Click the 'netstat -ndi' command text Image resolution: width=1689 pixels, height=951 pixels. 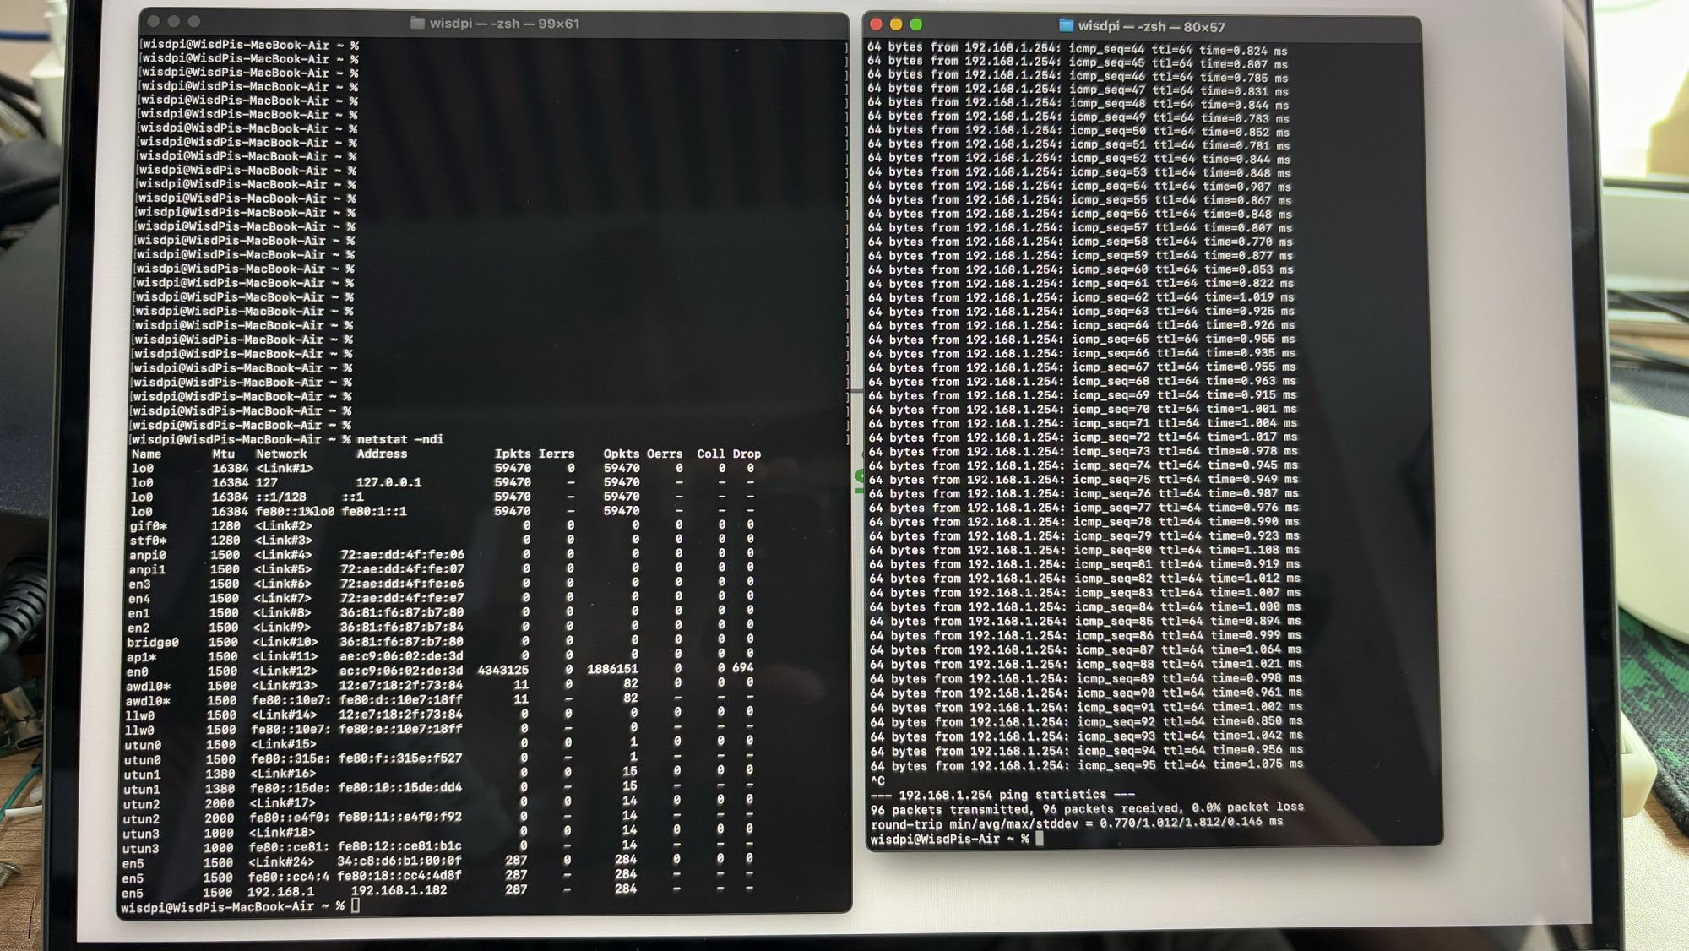click(399, 439)
